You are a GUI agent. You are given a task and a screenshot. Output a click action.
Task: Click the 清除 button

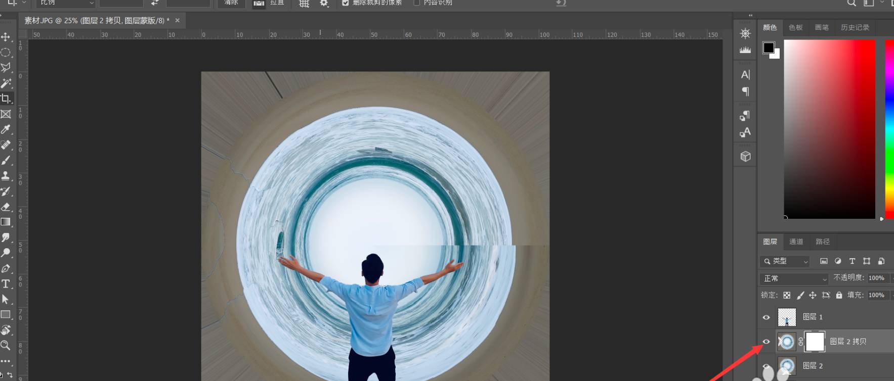(x=231, y=3)
